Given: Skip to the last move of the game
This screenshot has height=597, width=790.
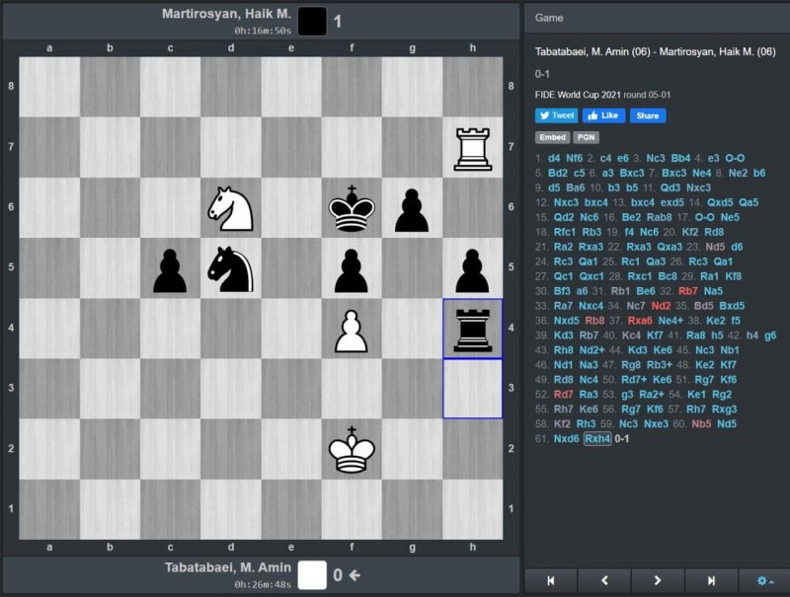Looking at the screenshot, I should [x=711, y=581].
